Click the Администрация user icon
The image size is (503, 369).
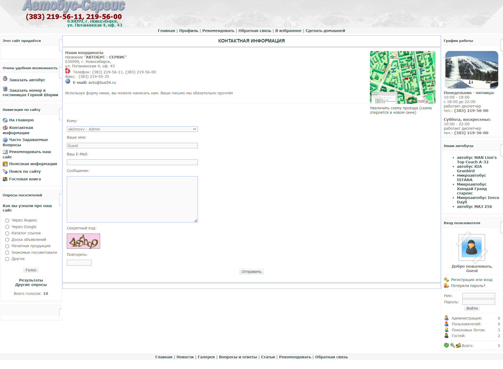point(446,318)
